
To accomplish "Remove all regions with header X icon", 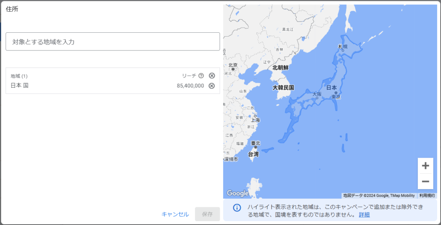I will (x=211, y=76).
